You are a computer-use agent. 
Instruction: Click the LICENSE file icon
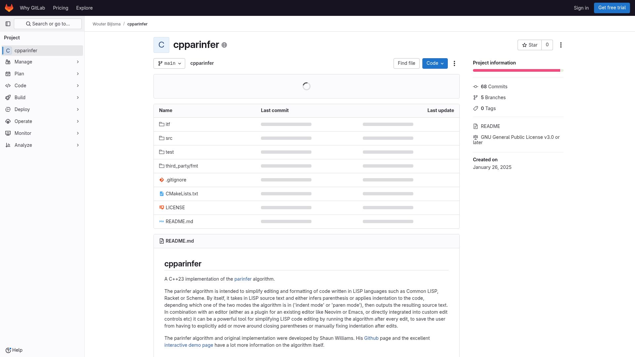click(162, 208)
